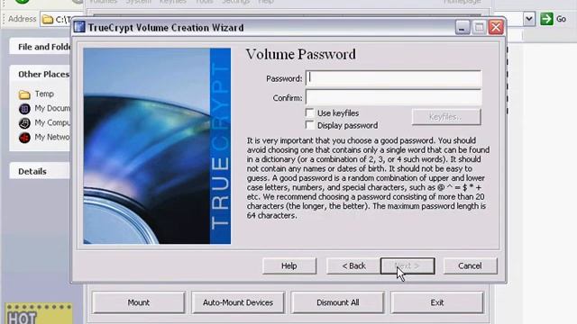The height and width of the screenshot is (324, 577).
Task: Click the folder icon in Explorer address bar
Action: 48,20
